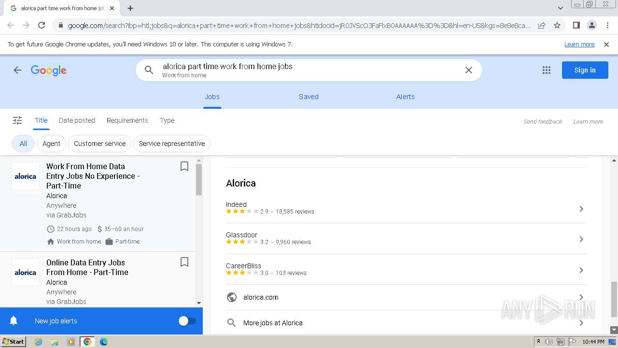Select the Type filter
Image resolution: width=618 pixels, height=348 pixels.
[167, 120]
